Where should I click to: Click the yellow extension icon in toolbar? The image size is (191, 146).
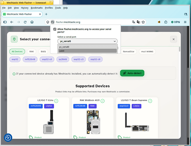(x=159, y=22)
